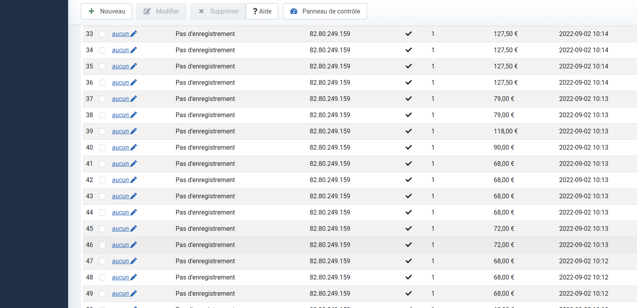Click the pencil edit icon in row 41
This screenshot has height=308, width=637.
(134, 164)
